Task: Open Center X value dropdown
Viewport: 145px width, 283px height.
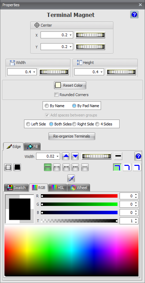Action: pos(71,35)
